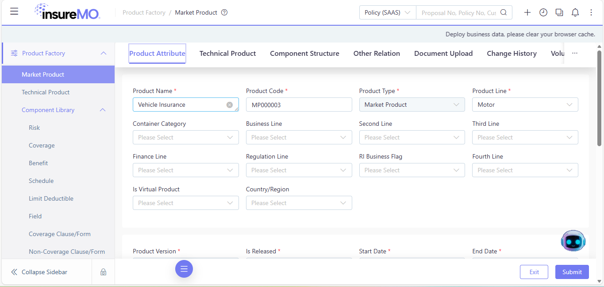The height and width of the screenshot is (287, 604).
Task: Click the InsureMO logo
Action: [x=67, y=12]
